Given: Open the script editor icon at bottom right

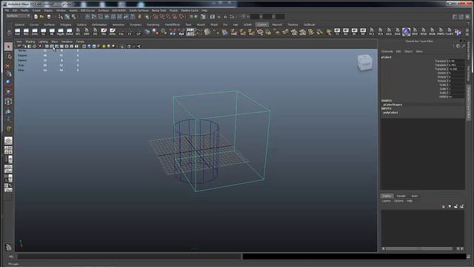Looking at the screenshot, I should (x=469, y=257).
